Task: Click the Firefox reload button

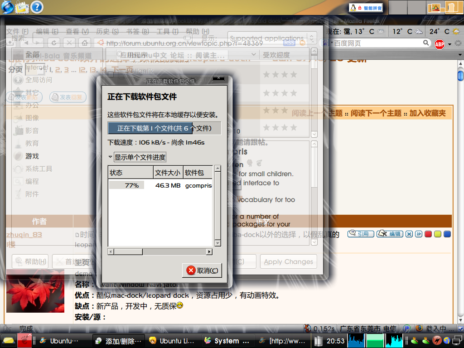Action: (x=54, y=43)
